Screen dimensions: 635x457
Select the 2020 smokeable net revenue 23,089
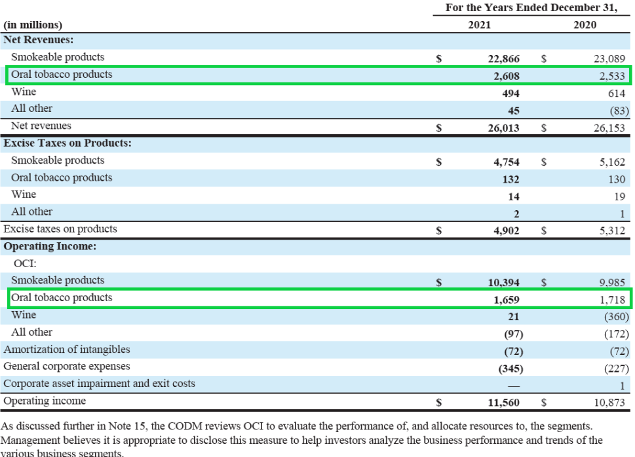(609, 59)
